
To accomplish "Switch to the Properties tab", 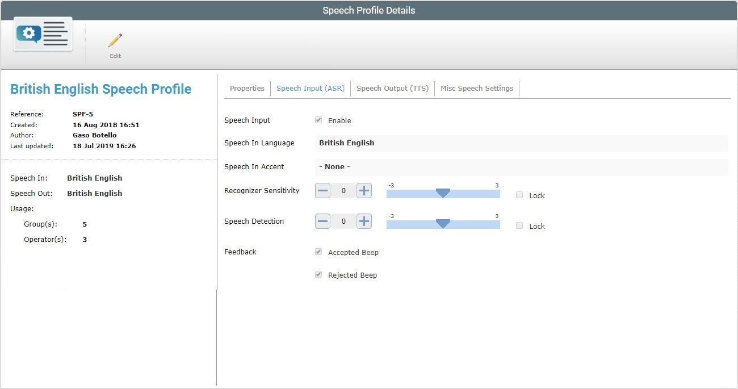I will coord(247,88).
